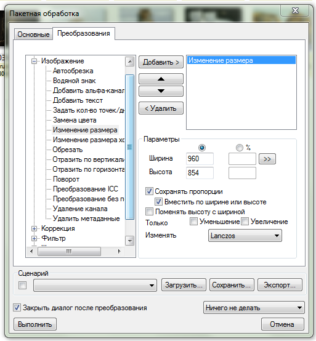Toggle Сохранять пропорции checkbox
This screenshot has height=341, width=316.
[149, 191]
